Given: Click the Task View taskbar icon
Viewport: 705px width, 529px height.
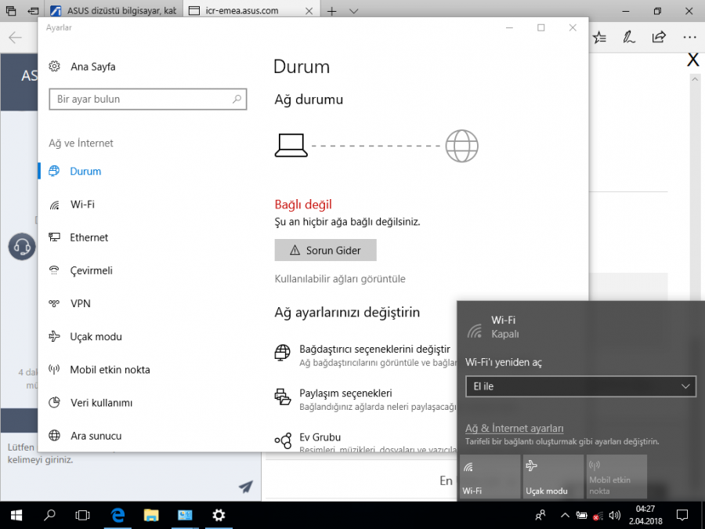Looking at the screenshot, I should coord(82,515).
